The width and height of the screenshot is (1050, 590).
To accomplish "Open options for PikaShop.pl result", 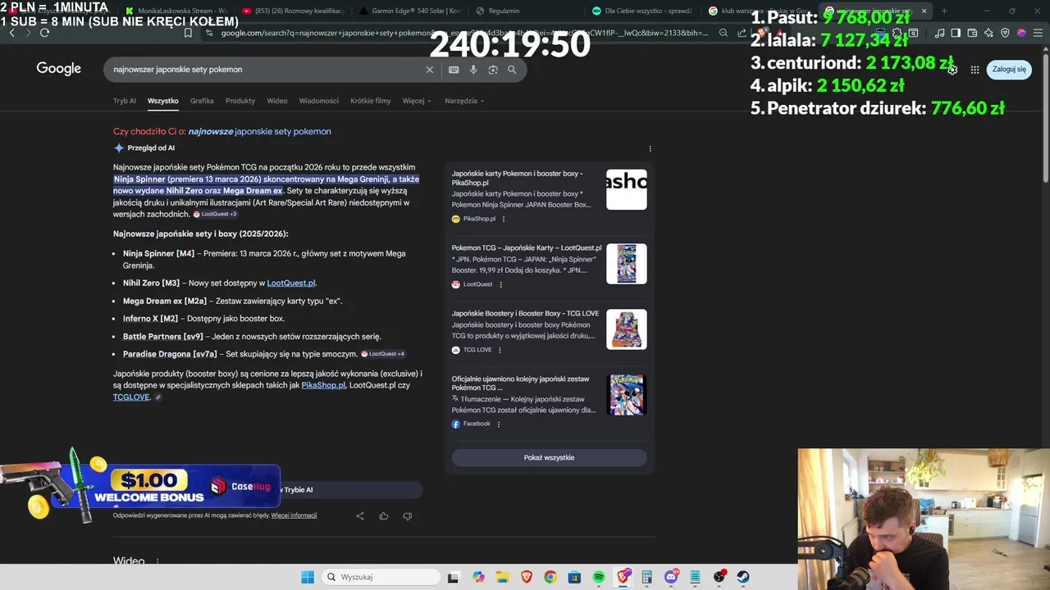I will [504, 219].
